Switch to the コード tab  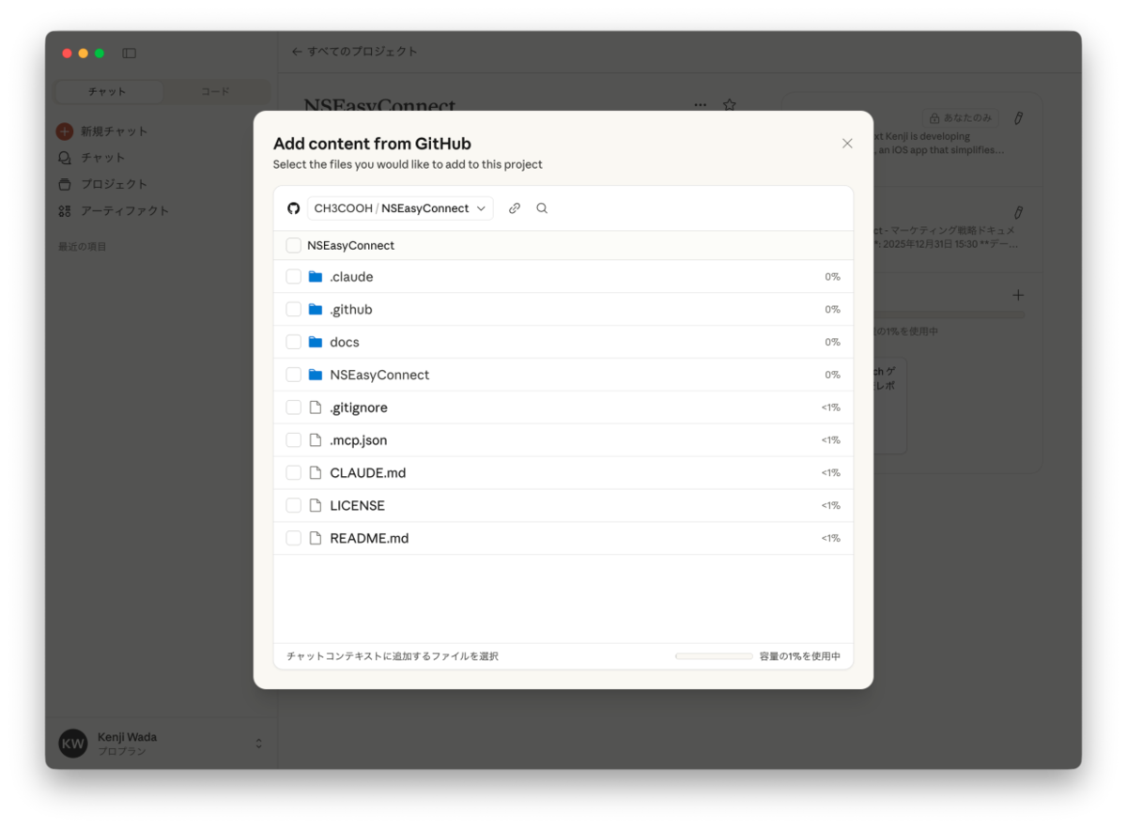[x=215, y=92]
